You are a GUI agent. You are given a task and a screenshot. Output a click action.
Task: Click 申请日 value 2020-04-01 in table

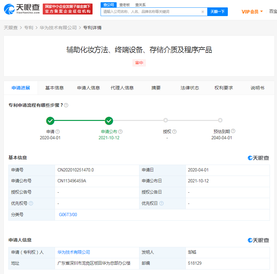pyautogui.click(x=198, y=170)
